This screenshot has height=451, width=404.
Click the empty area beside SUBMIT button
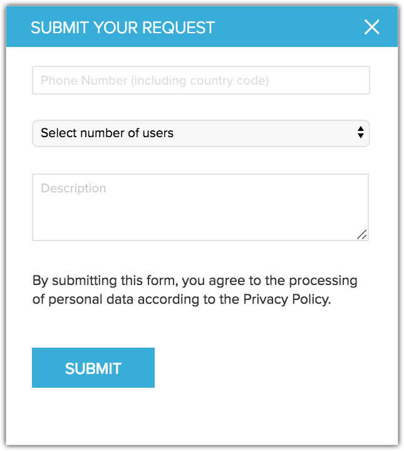263,368
